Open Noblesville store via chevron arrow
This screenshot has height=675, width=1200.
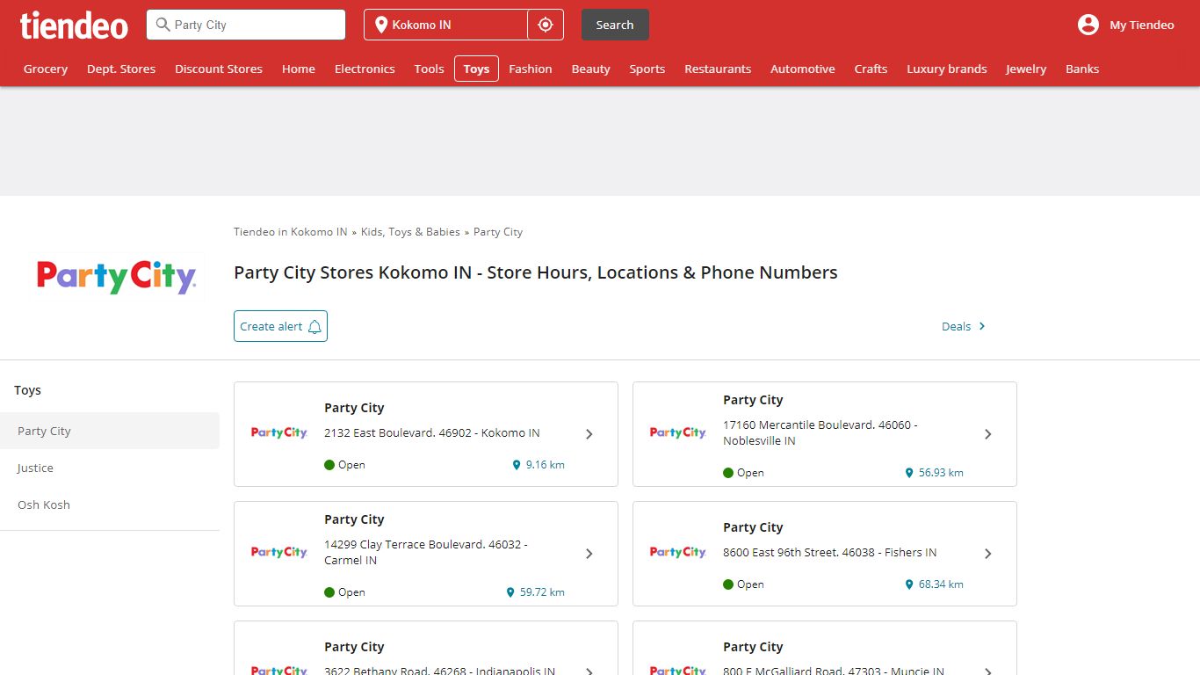pos(988,434)
